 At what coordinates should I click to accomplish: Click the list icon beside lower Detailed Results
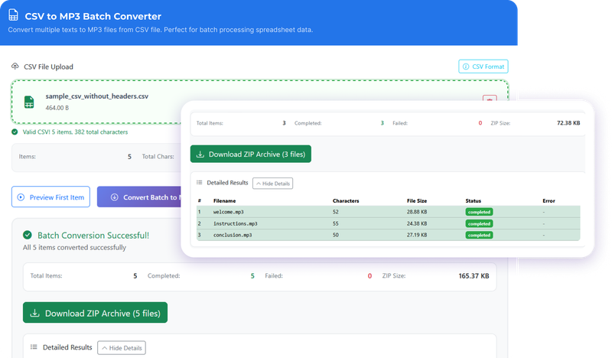coord(33,347)
